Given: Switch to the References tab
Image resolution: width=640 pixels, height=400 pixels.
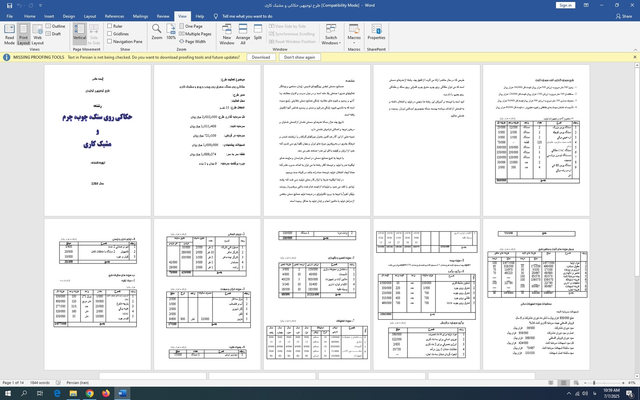Looking at the screenshot, I should pyautogui.click(x=114, y=16).
